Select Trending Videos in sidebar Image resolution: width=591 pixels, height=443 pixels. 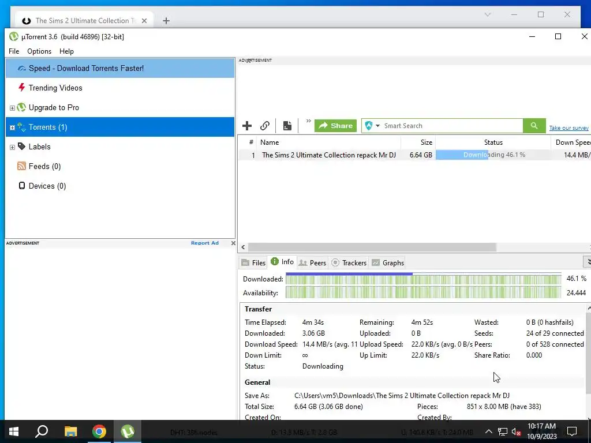120,88
